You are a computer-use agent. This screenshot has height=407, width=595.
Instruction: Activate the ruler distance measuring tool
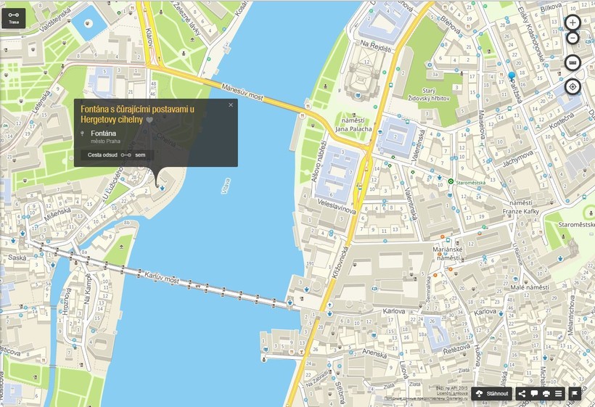573,63
